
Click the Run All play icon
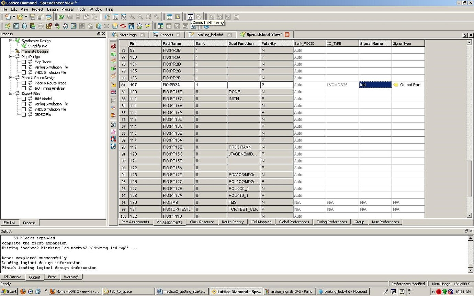click(x=212, y=16)
